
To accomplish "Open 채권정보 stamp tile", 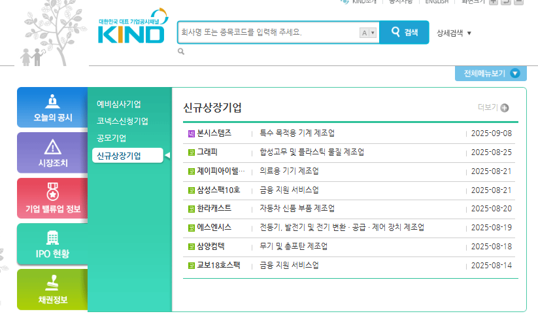I will 52,290.
